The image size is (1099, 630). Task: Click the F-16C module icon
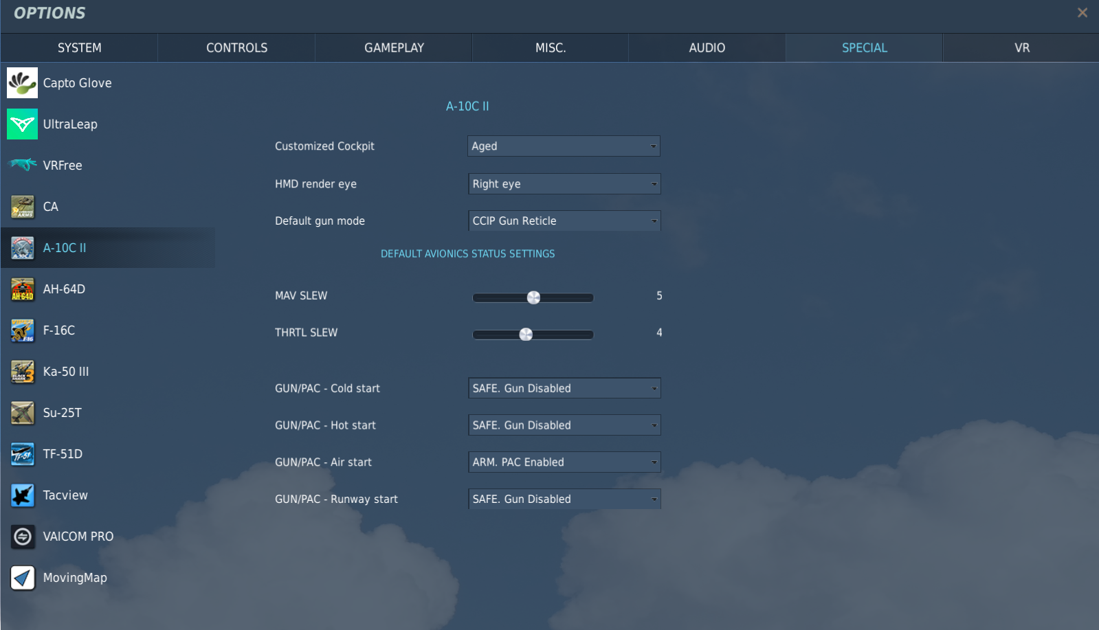(23, 330)
